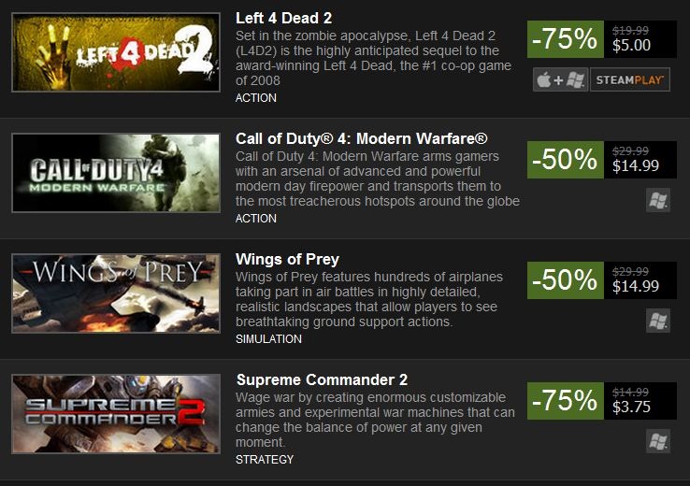Image resolution: width=690 pixels, height=486 pixels.
Task: Open the Supreme Commander 2 banner image
Action: point(116,414)
